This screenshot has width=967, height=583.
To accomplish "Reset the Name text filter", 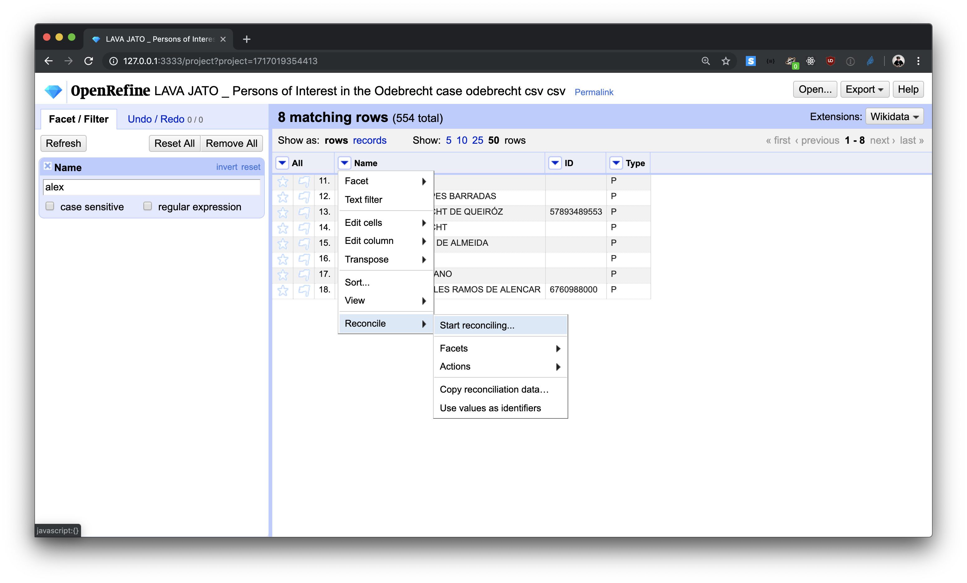I will click(251, 167).
